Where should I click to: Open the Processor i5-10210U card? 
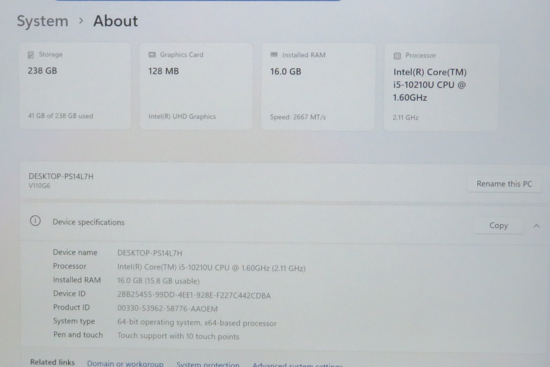(440, 87)
